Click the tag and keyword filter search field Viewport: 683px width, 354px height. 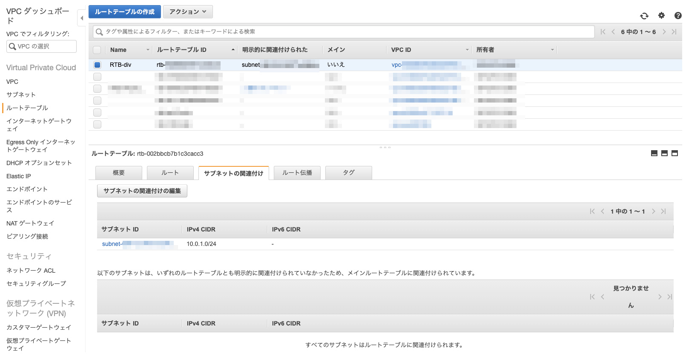344,32
